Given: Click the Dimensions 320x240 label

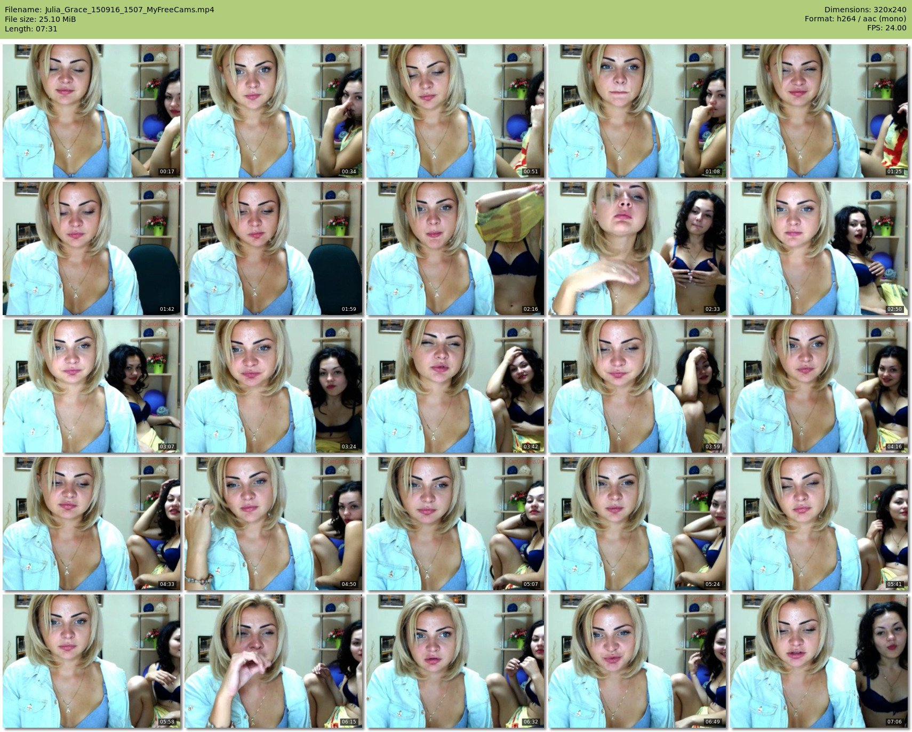Looking at the screenshot, I should point(865,10).
